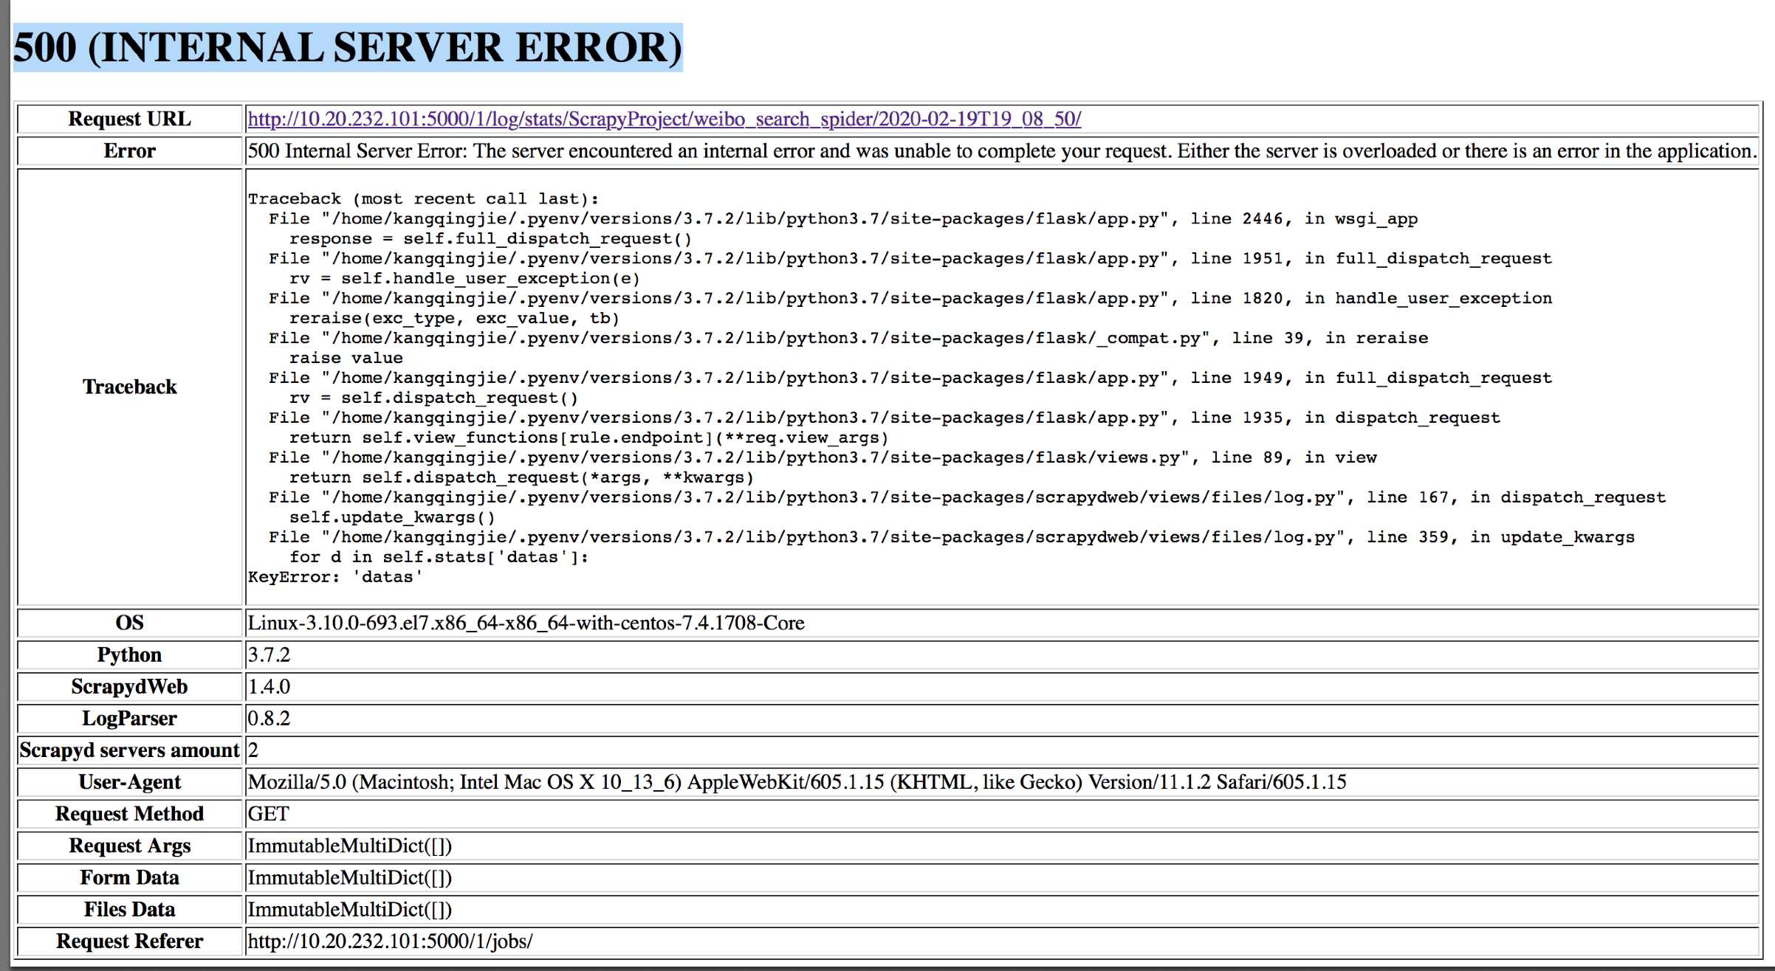
Task: Click 'rv = self.handle_user_exception(e)' line
Action: coord(465,279)
